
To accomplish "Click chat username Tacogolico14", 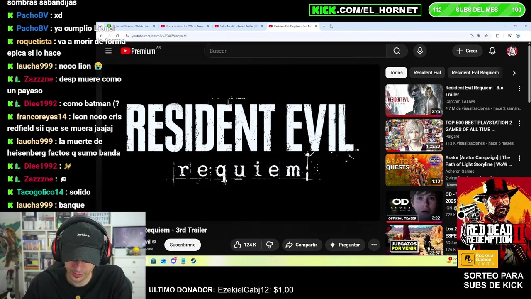I will pyautogui.click(x=40, y=192).
